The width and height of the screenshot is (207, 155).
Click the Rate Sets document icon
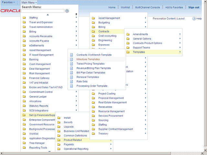pos(72,82)
